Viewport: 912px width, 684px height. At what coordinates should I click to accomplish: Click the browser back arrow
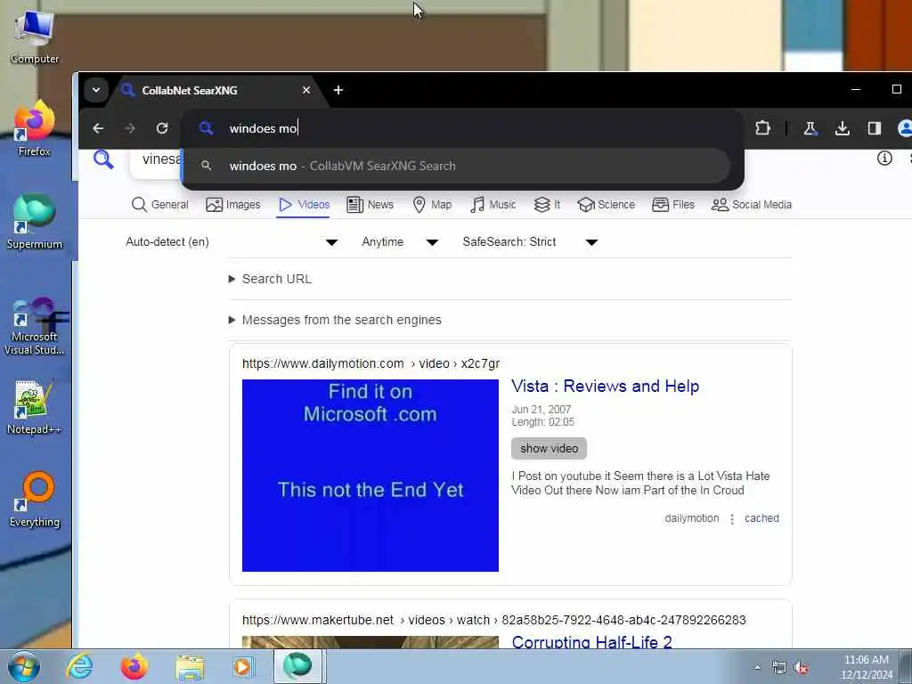coord(98,128)
